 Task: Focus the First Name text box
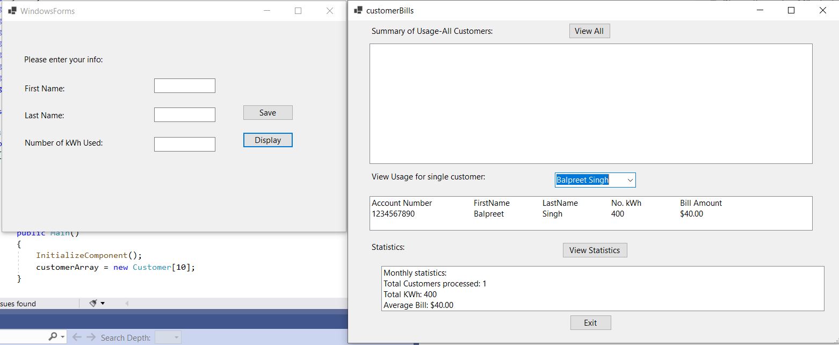click(184, 86)
